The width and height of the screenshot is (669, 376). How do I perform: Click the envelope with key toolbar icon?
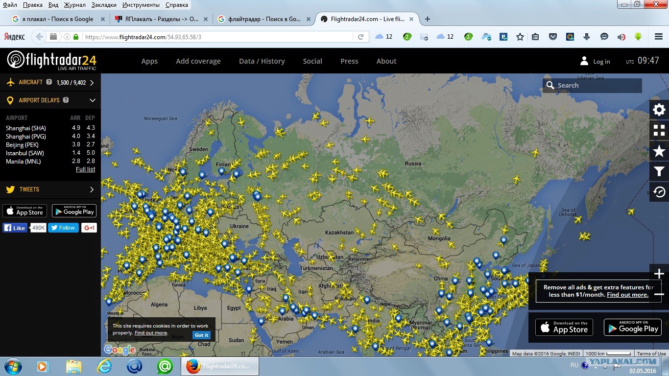(425, 37)
